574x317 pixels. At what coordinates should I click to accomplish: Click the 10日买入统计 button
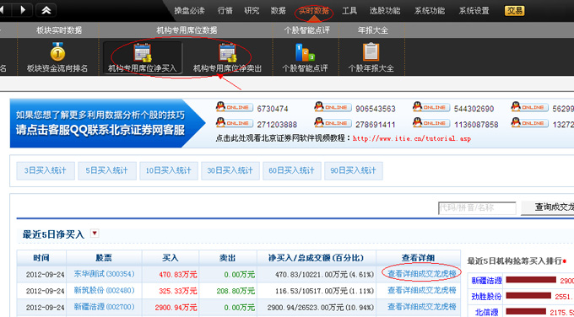coord(168,171)
